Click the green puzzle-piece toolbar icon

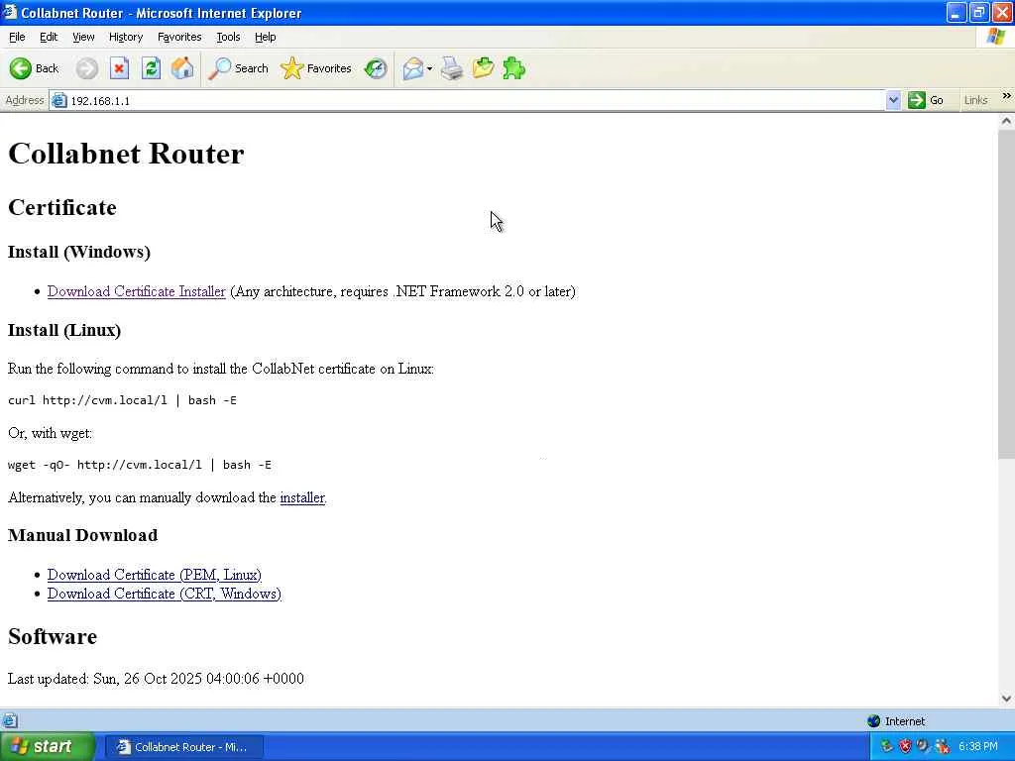(x=514, y=68)
